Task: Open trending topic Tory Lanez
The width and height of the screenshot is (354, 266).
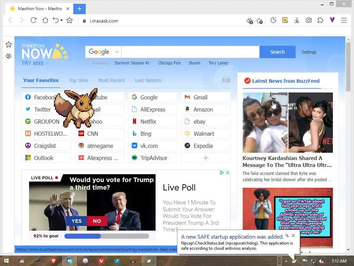Action: [218, 63]
